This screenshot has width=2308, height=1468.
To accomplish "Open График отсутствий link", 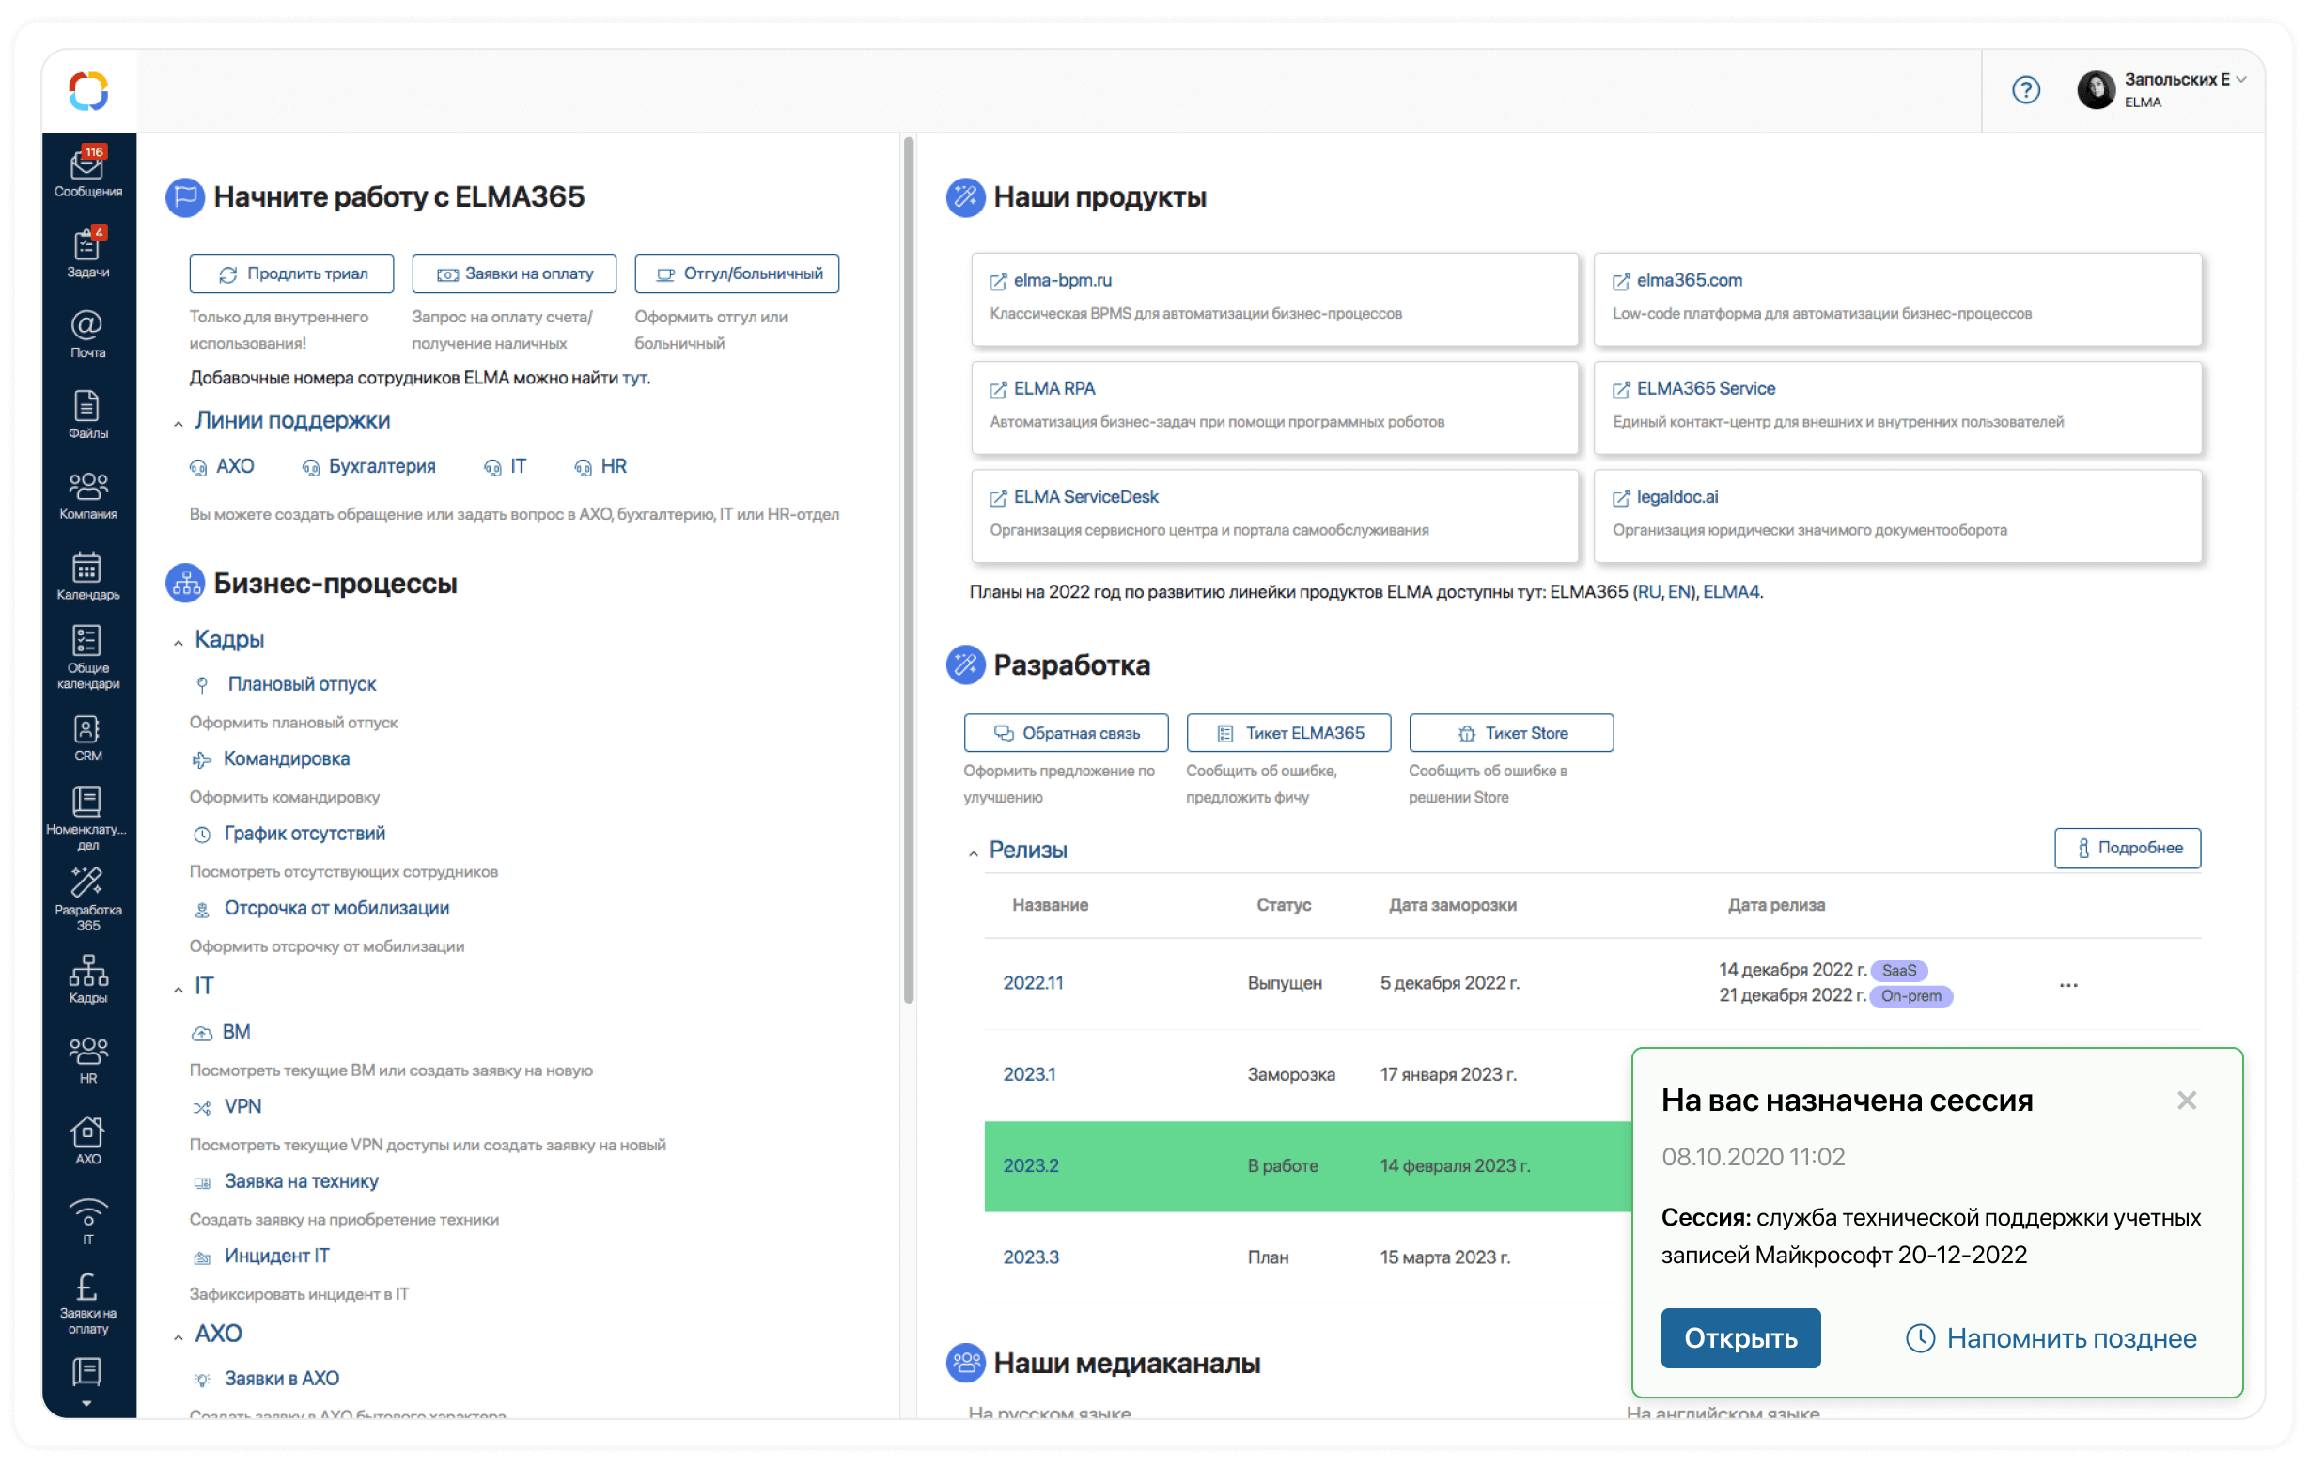I will [304, 834].
